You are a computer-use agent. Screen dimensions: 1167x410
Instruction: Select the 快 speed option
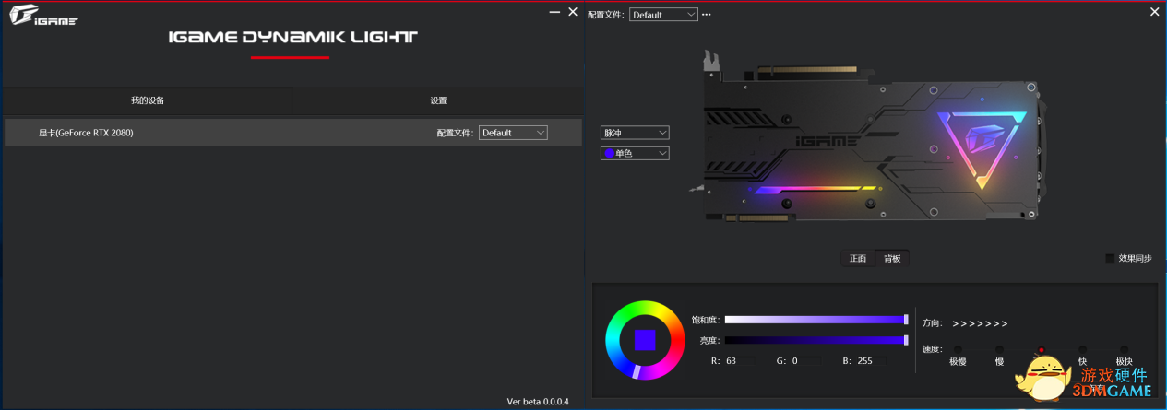tap(1082, 350)
